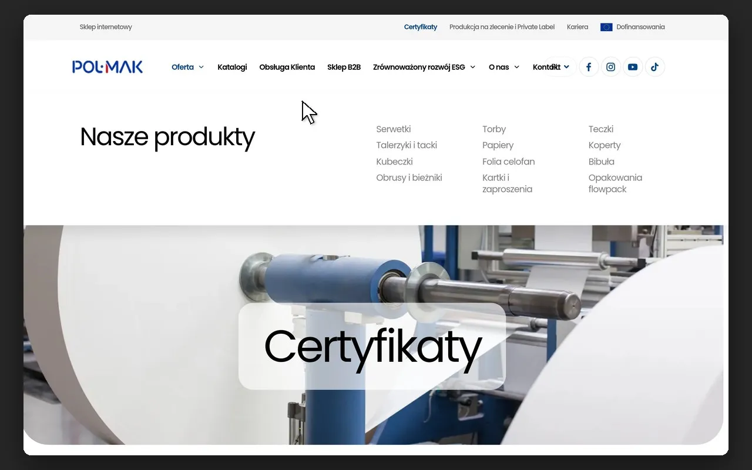Expand the Oferta menu chevron

[201, 67]
